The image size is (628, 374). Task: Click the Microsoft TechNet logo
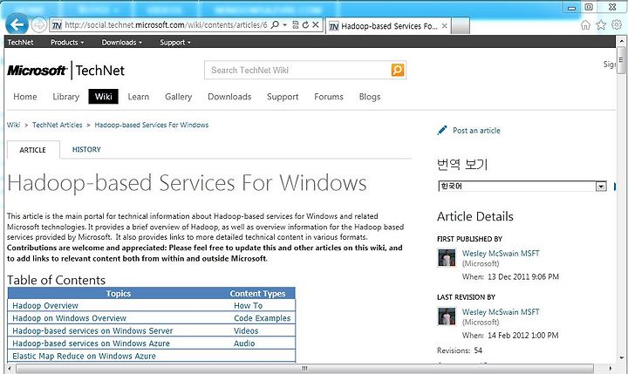click(x=65, y=71)
